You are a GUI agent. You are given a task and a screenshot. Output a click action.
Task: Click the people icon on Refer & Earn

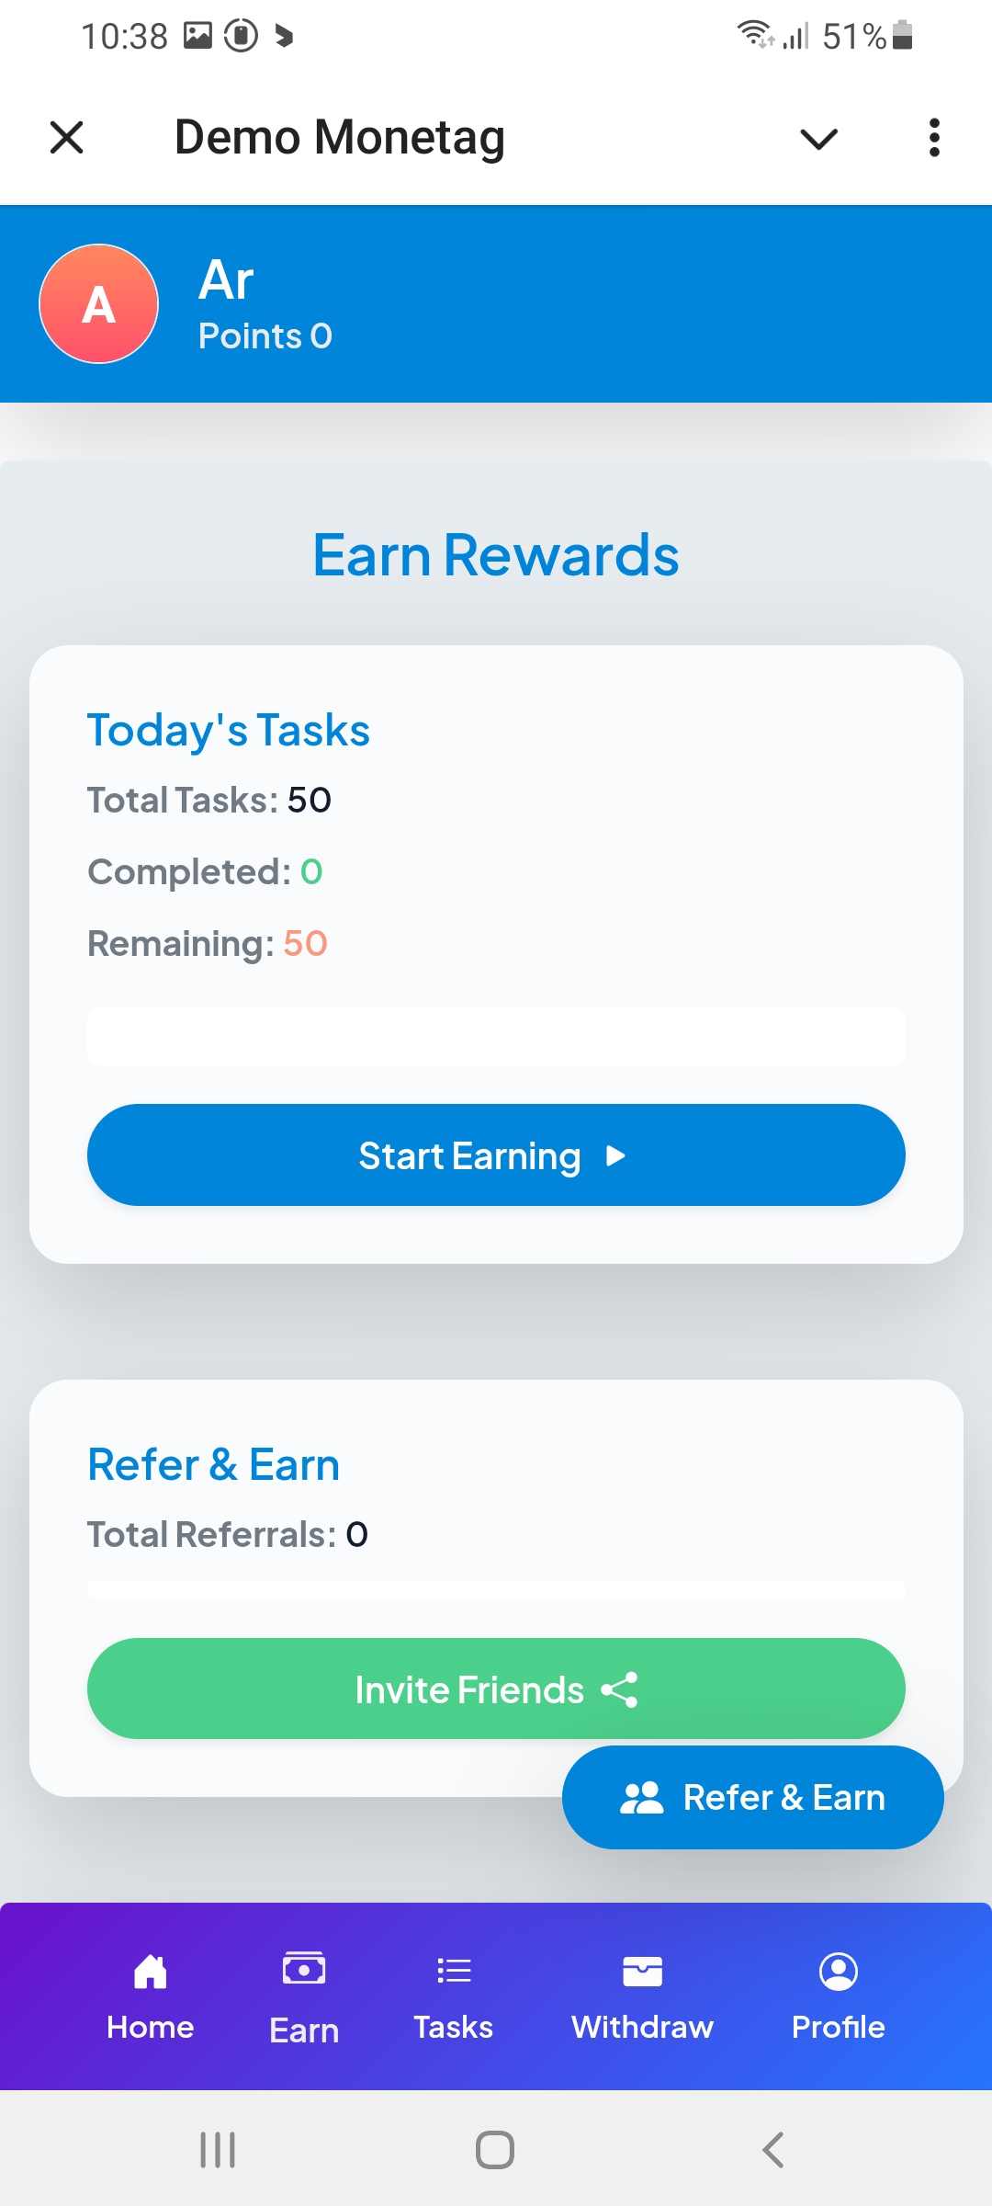click(641, 1798)
